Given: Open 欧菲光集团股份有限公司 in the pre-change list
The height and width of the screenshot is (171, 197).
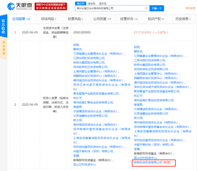Looking at the screenshot, I should [x=89, y=63].
